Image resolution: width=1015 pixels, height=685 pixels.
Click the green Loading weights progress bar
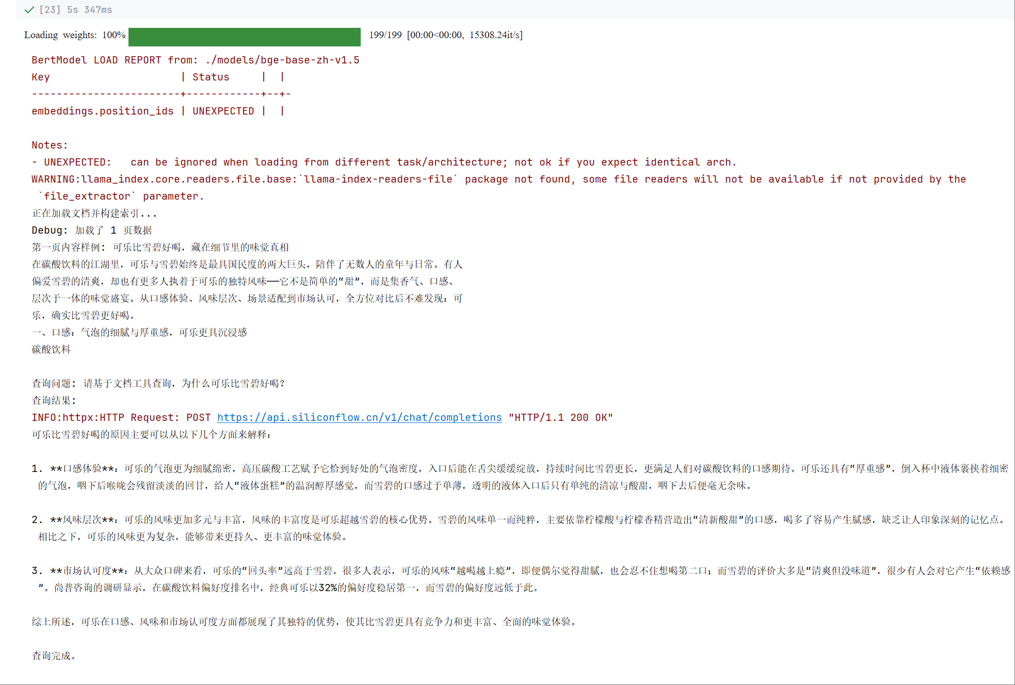coord(244,37)
